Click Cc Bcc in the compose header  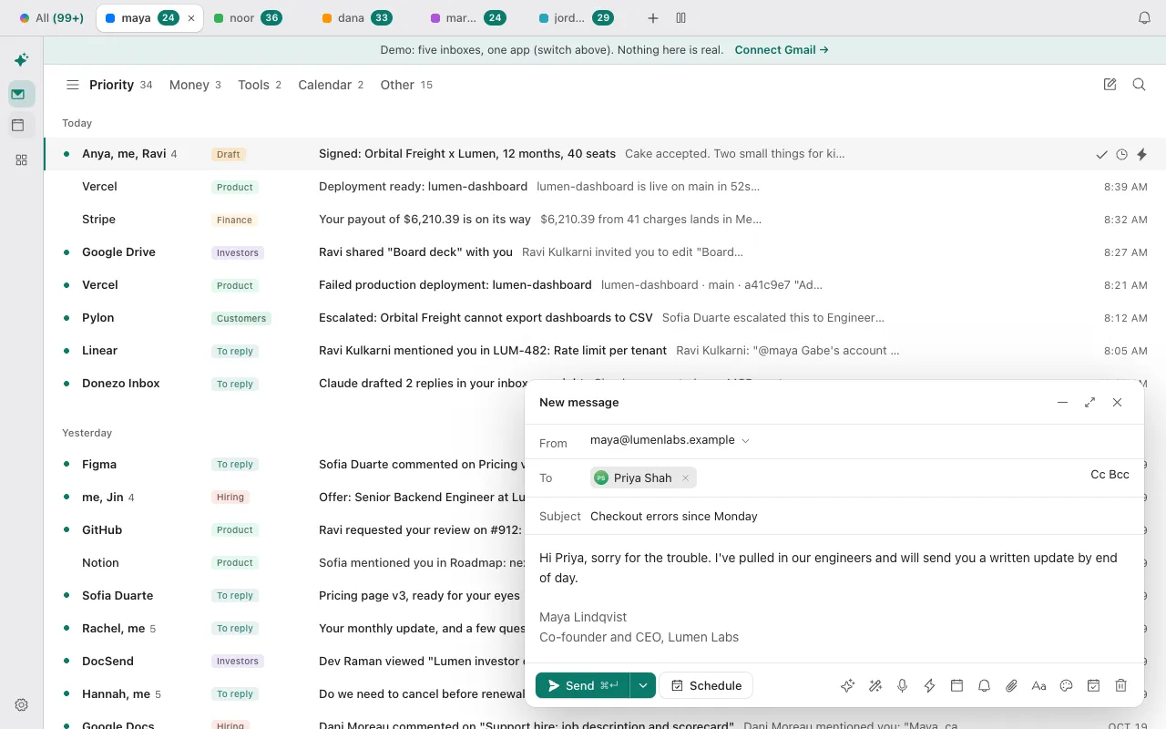click(1110, 475)
